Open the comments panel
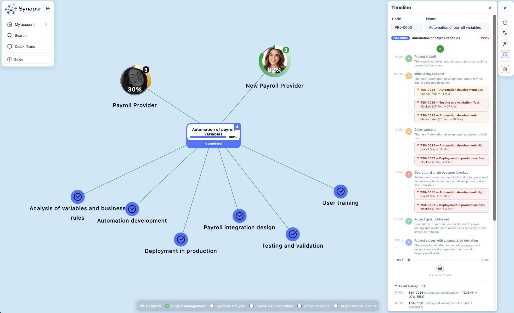The width and height of the screenshot is (514, 313). pos(505,44)
